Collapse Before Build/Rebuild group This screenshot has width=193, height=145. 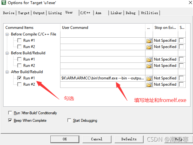tap(7, 53)
